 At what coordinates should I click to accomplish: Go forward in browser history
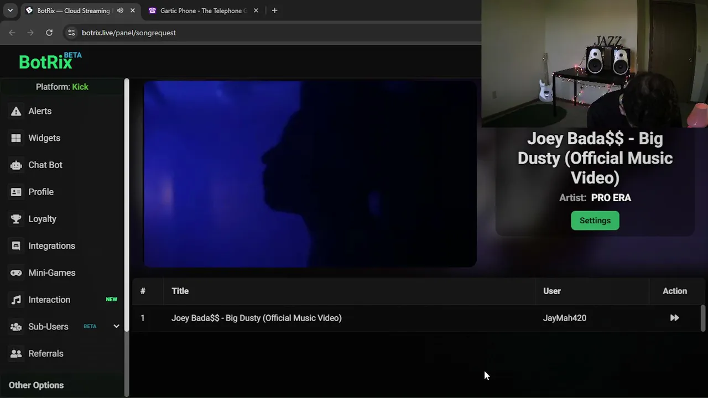point(30,33)
